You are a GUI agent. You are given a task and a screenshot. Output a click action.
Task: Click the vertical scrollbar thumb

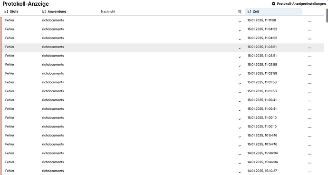[x=327, y=16]
